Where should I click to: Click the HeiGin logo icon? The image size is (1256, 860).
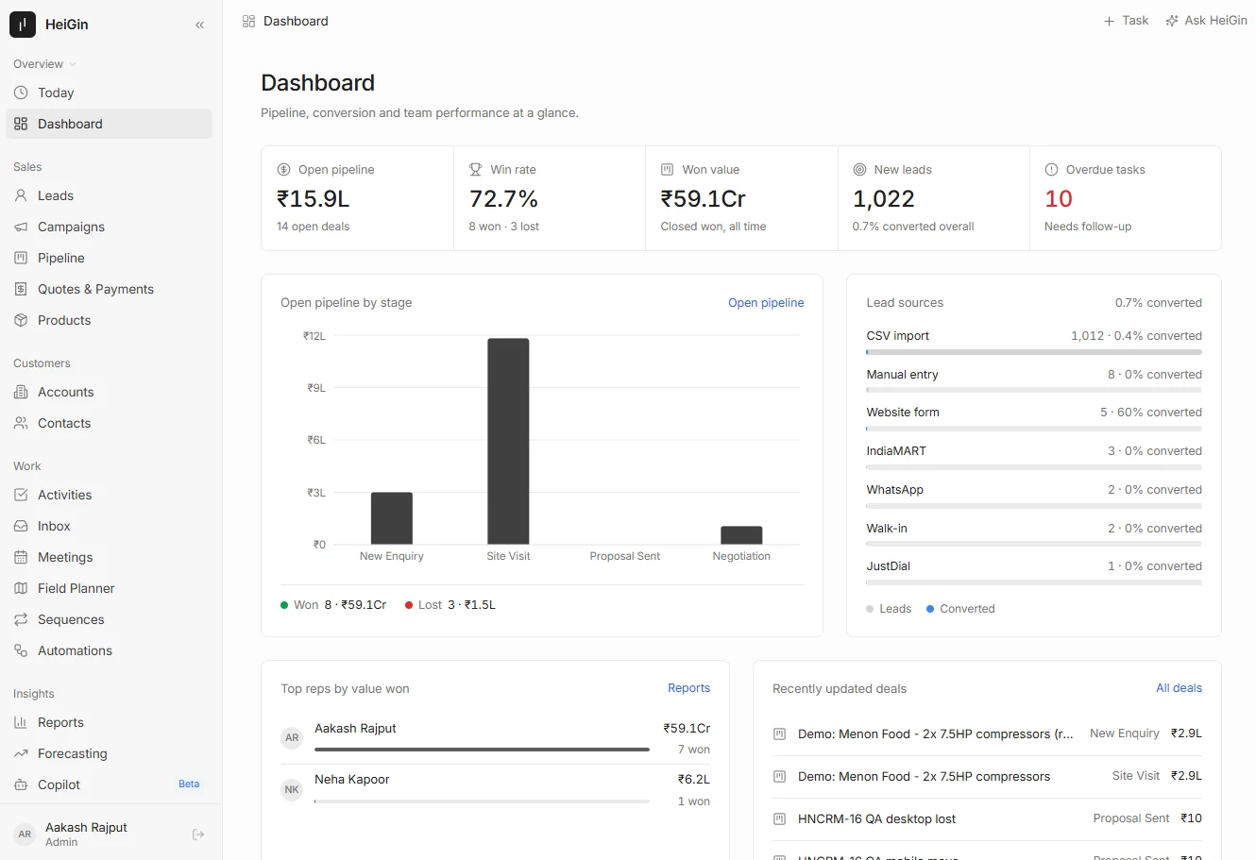pyautogui.click(x=23, y=25)
